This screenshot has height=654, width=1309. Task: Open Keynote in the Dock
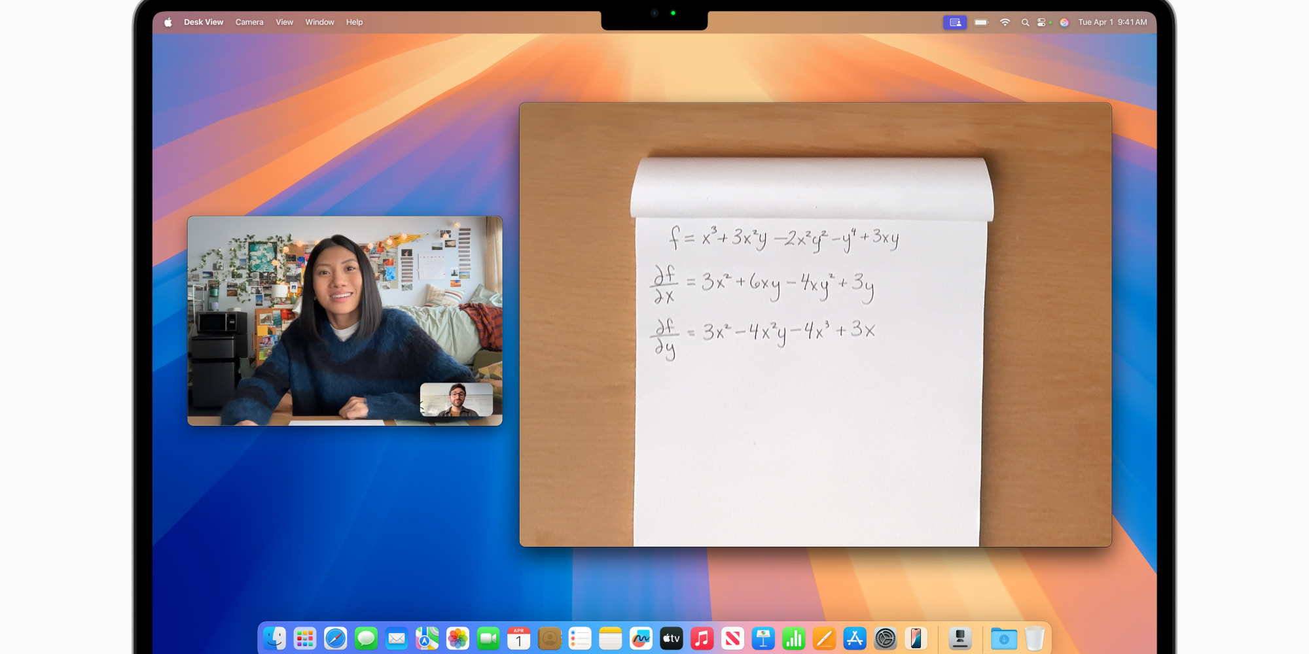[x=763, y=638]
